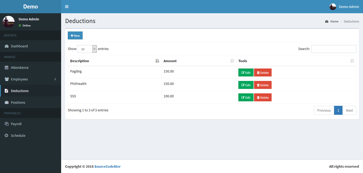Image resolution: width=363 pixels, height=173 pixels.
Task: Click the SSS description cell
Action: point(115,97)
